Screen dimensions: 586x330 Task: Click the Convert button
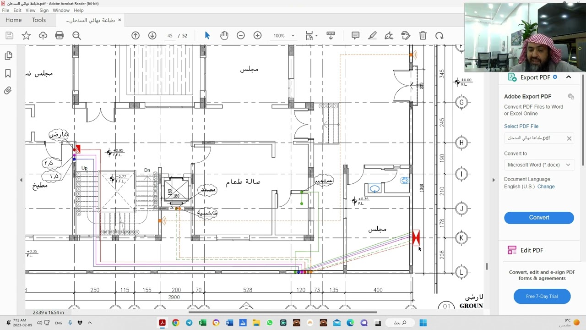click(539, 218)
